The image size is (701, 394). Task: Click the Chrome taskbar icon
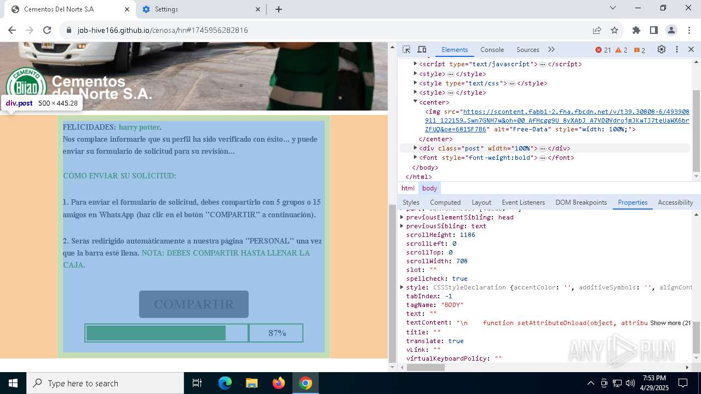click(x=306, y=383)
